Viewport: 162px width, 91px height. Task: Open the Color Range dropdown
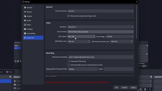tap(119, 36)
